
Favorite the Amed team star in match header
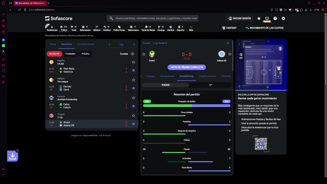tap(144, 54)
